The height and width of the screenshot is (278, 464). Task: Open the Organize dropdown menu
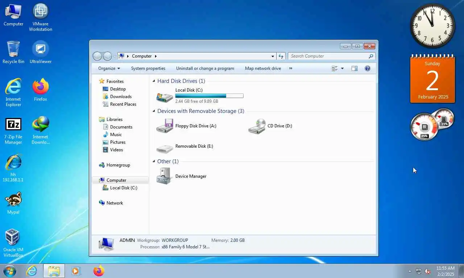tap(109, 68)
